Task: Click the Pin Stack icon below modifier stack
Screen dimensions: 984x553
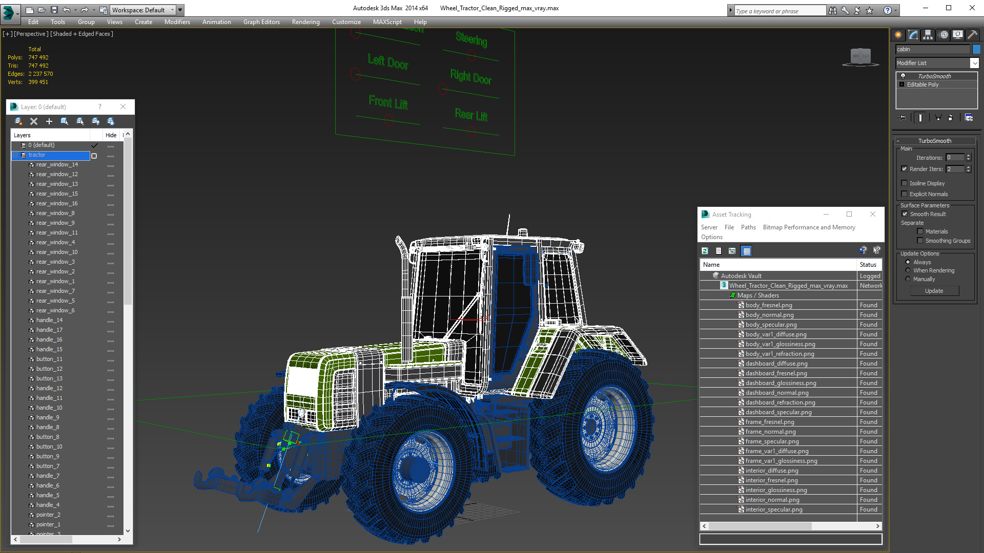Action: (903, 118)
